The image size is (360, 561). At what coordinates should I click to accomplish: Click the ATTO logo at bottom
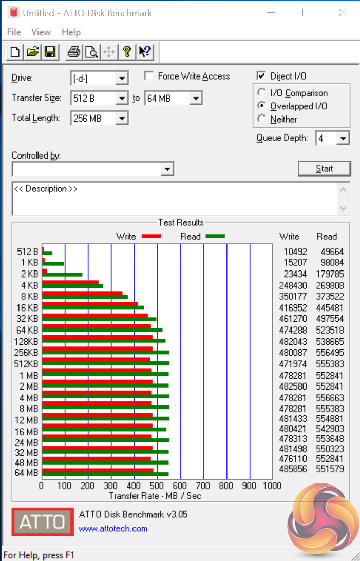click(x=43, y=521)
